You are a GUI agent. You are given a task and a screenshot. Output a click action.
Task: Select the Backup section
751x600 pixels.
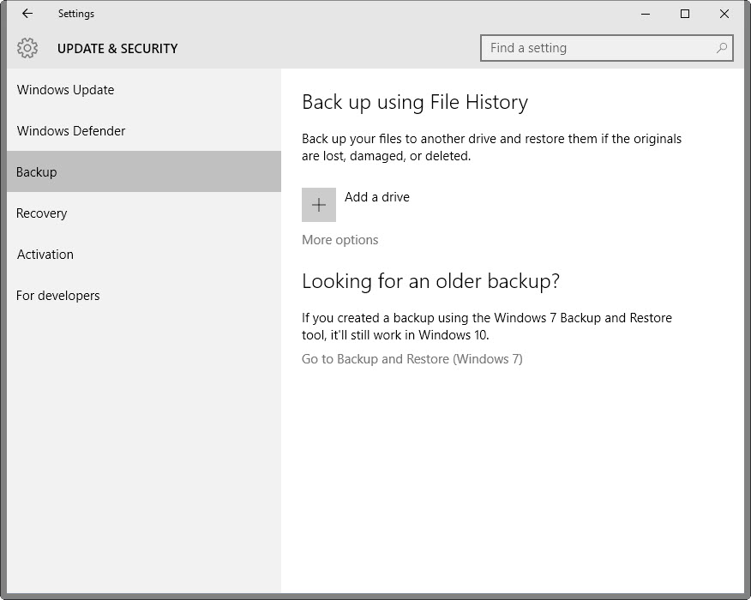pyautogui.click(x=144, y=172)
